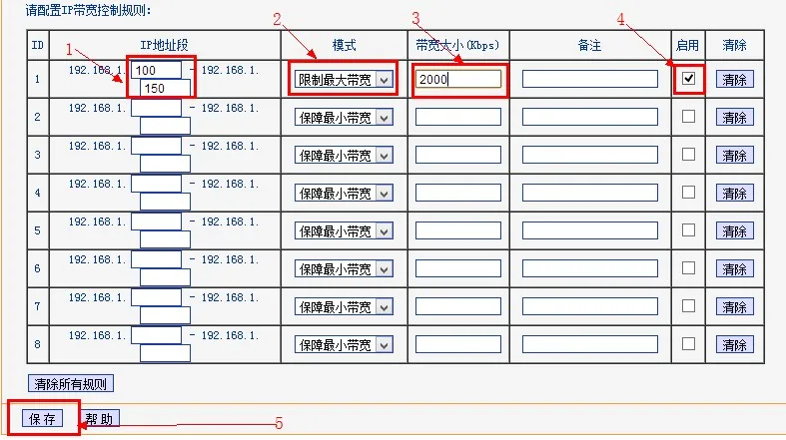This screenshot has height=440, width=786.
Task: Focus the start IP field containing 100
Action: 157,70
